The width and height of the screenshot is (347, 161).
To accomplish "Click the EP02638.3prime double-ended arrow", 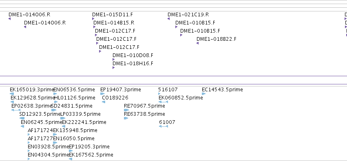I will 16,110.
